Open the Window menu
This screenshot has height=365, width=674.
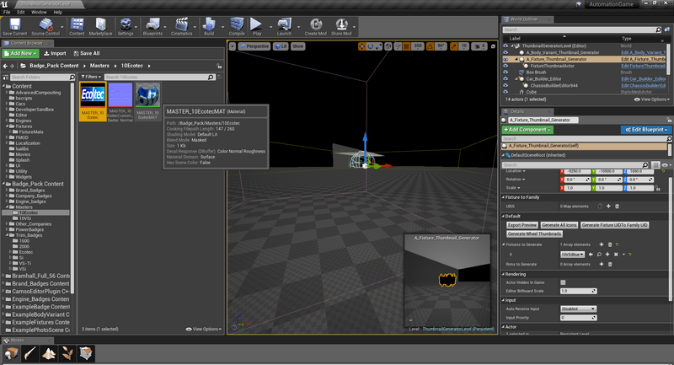39,13
